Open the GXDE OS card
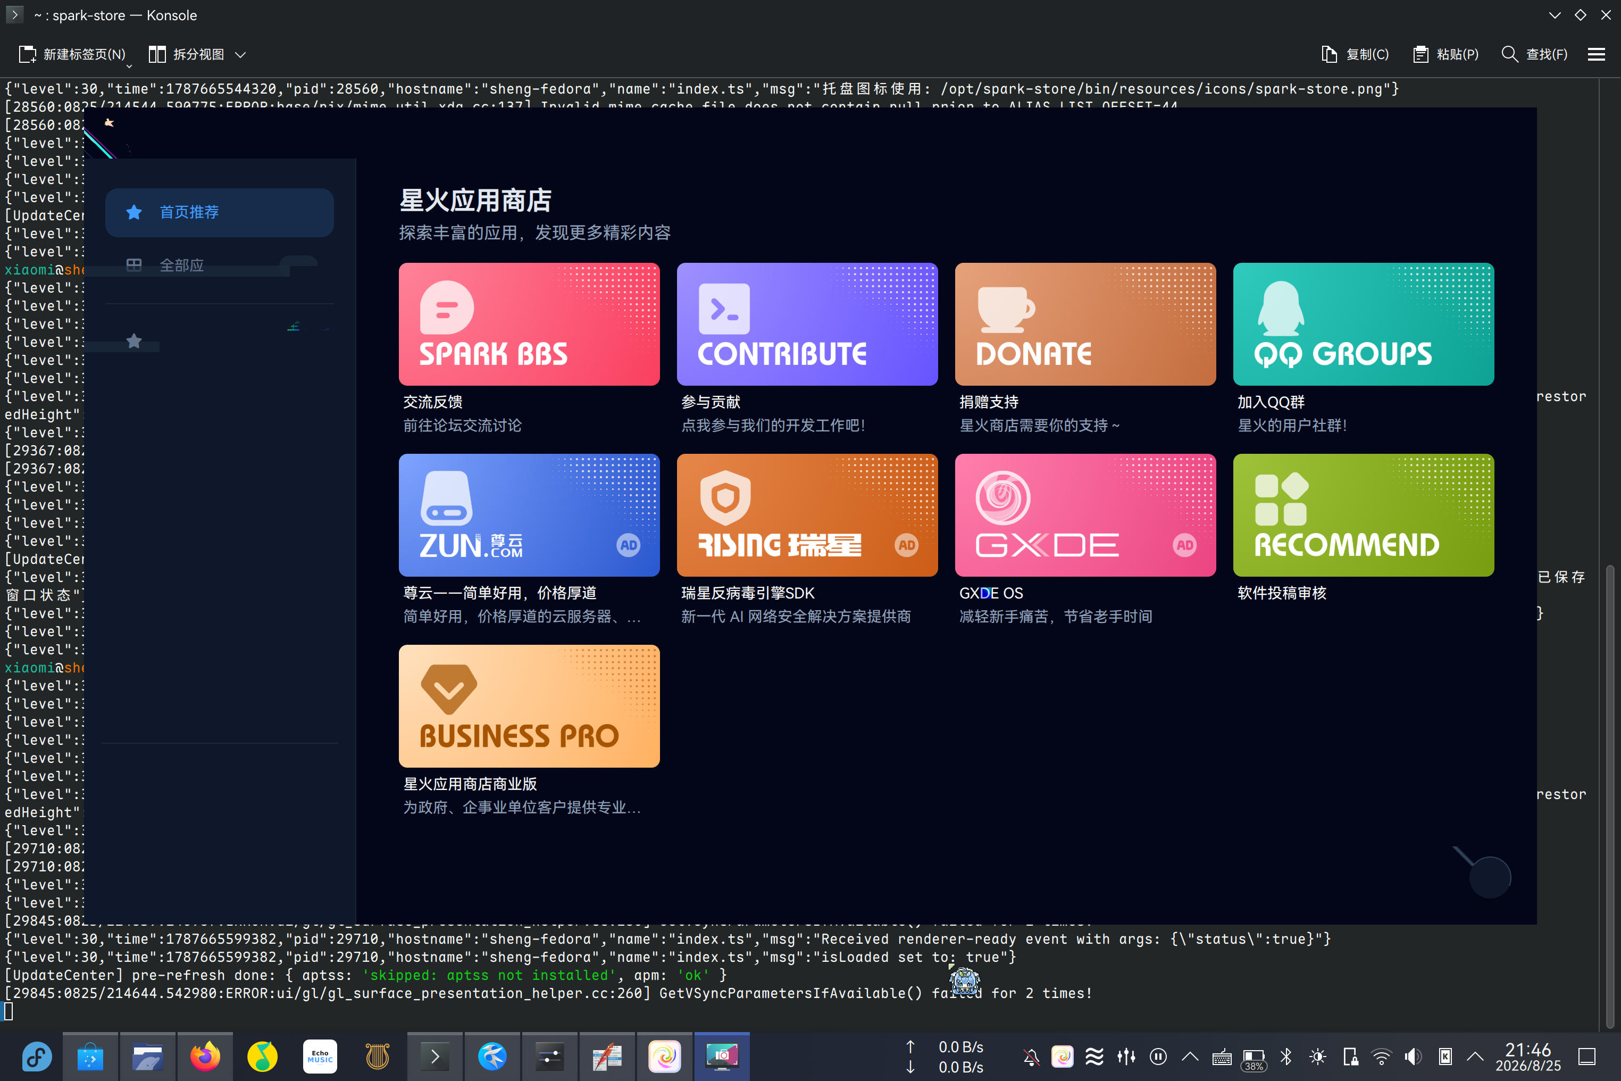1621x1081 pixels. coord(1085,539)
